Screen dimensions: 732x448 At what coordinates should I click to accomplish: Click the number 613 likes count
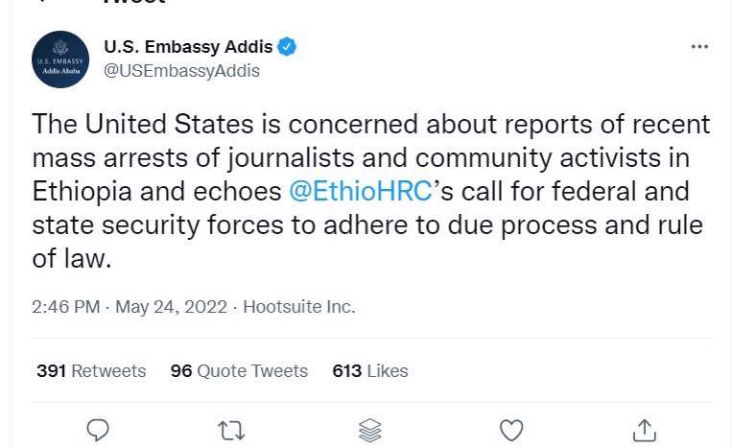tap(347, 371)
